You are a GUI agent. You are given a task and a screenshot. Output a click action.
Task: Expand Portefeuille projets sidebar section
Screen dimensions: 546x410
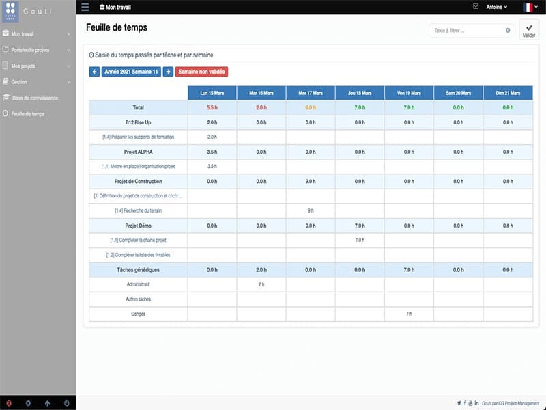coord(38,50)
